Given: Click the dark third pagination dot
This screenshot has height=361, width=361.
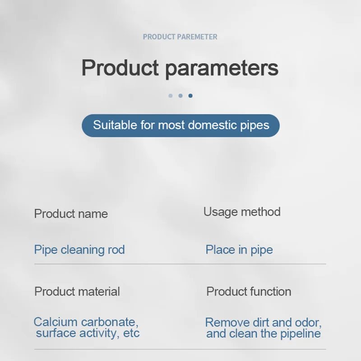Looking at the screenshot, I should [190, 96].
